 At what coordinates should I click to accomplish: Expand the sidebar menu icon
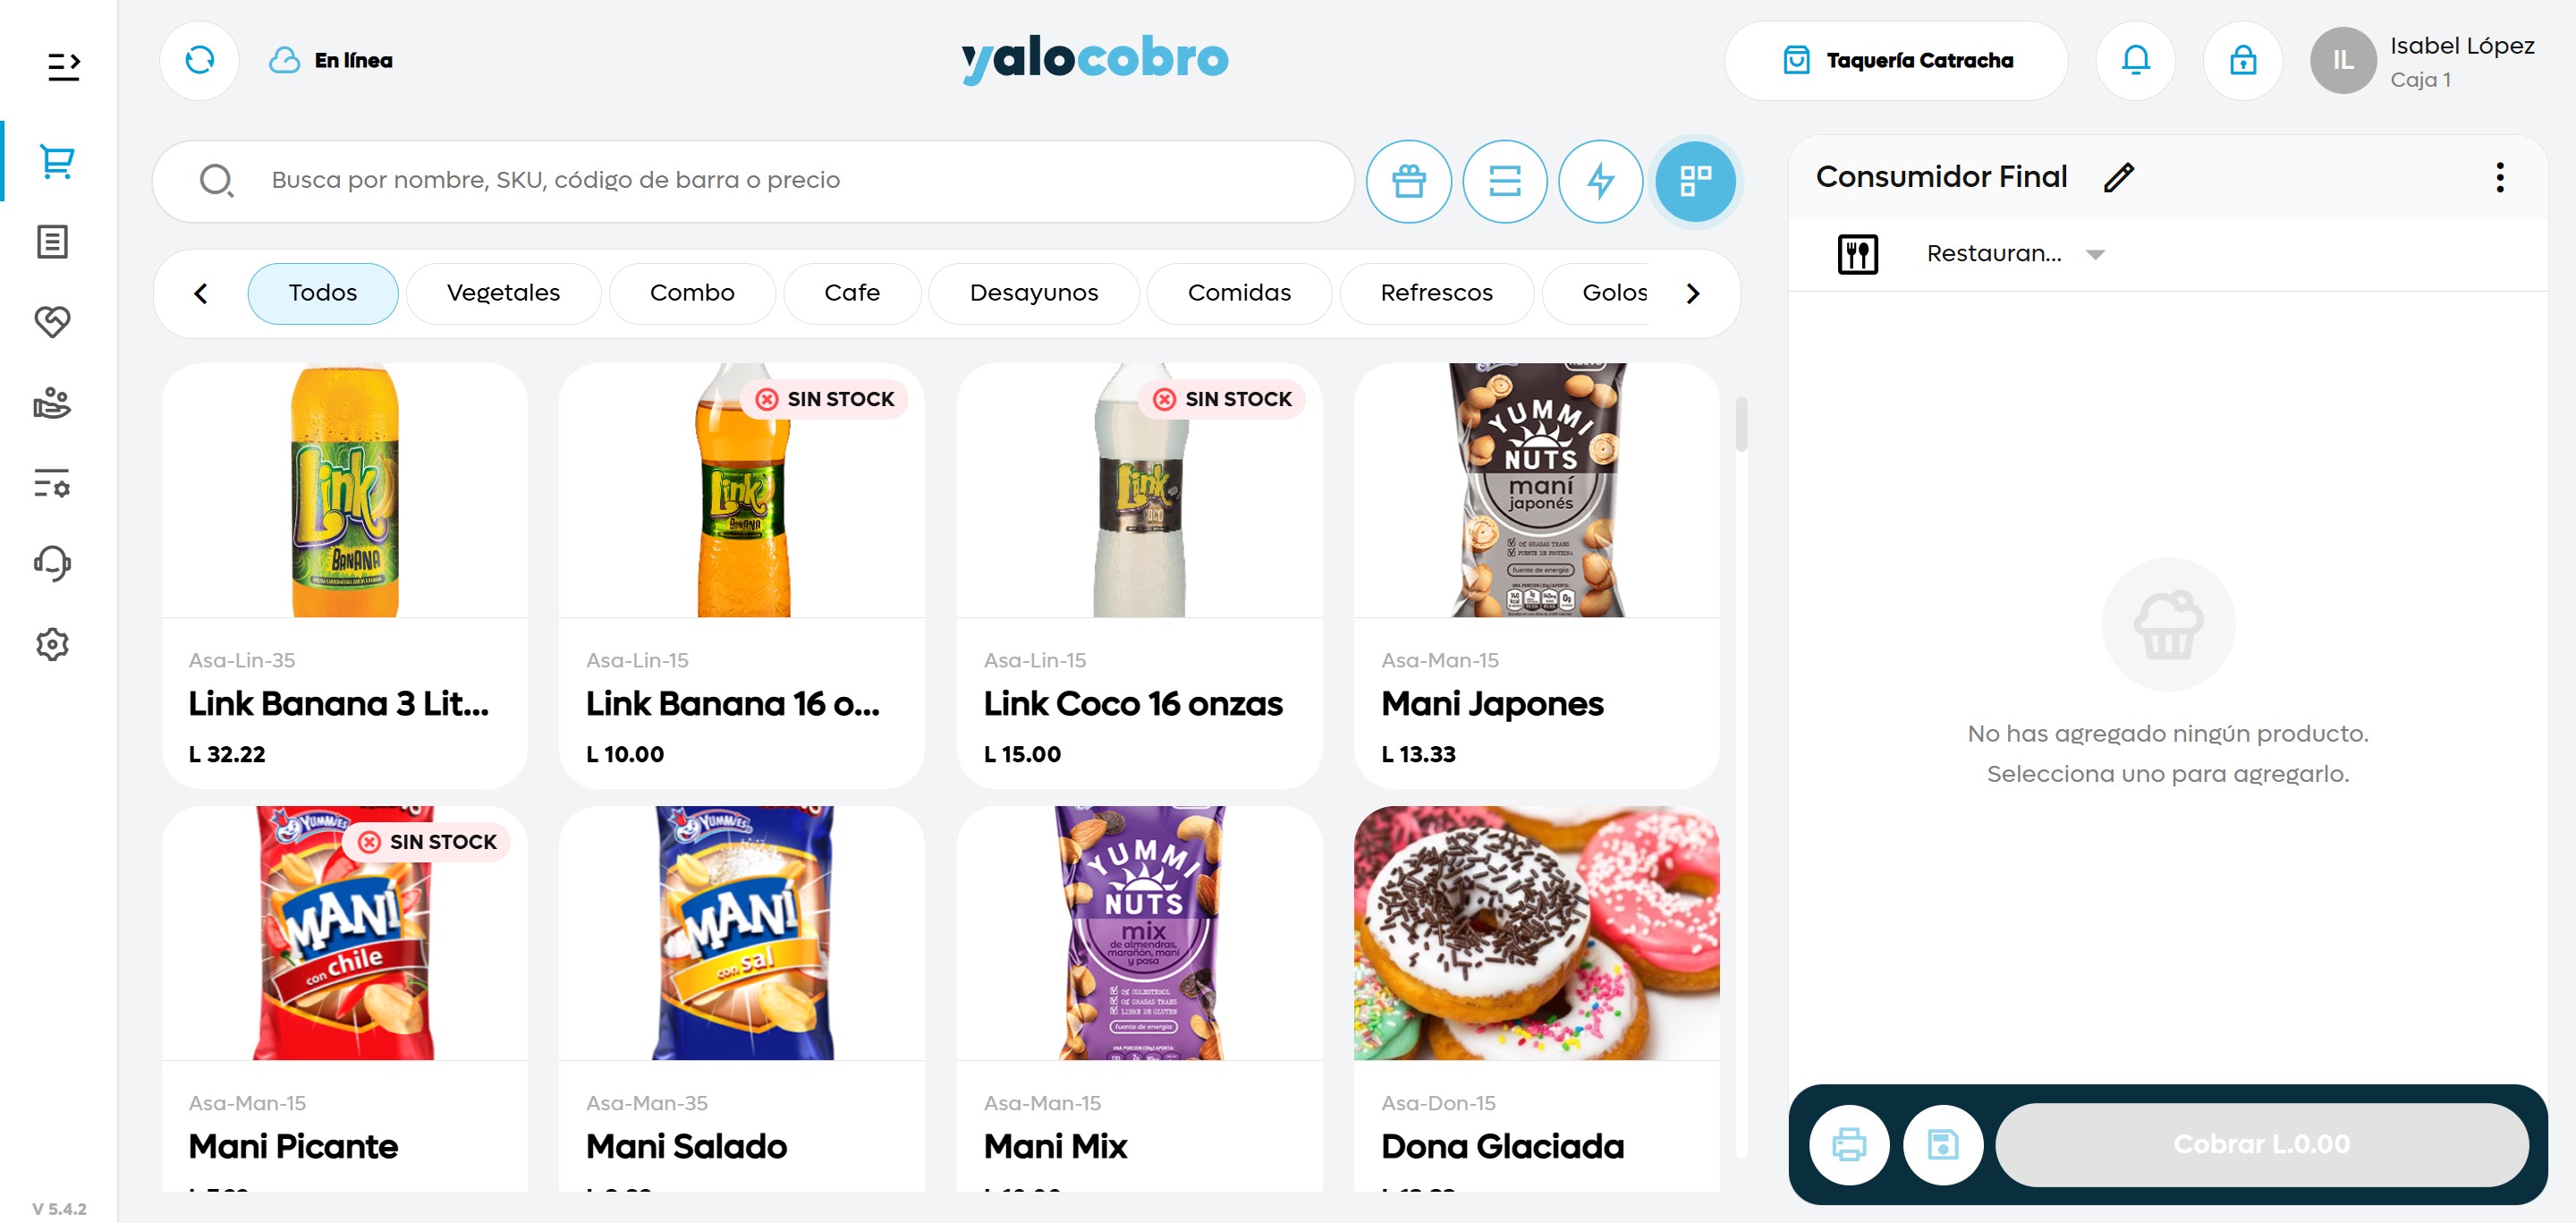point(63,66)
